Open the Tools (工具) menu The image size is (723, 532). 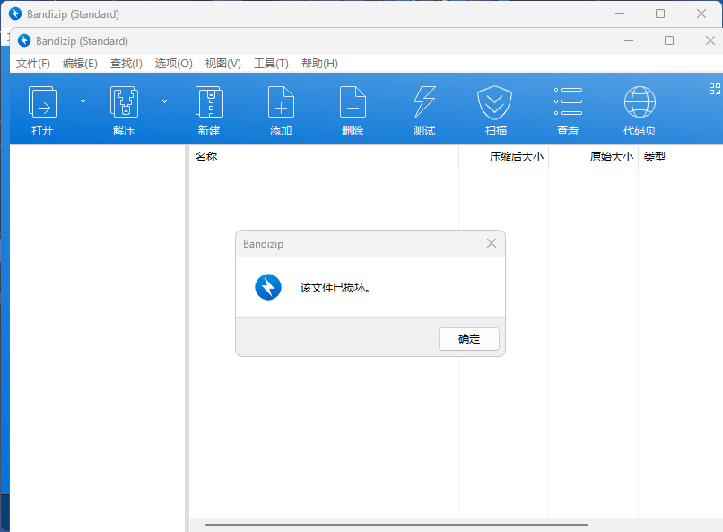(271, 64)
